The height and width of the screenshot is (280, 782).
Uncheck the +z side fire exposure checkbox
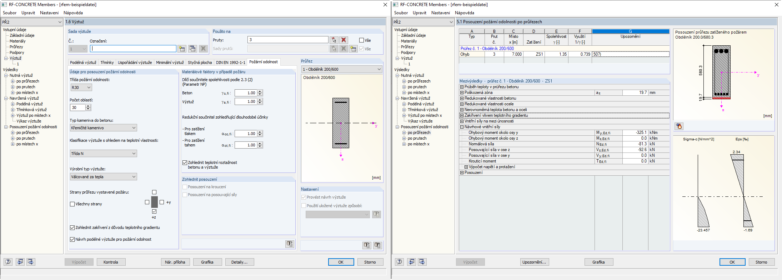[154, 211]
